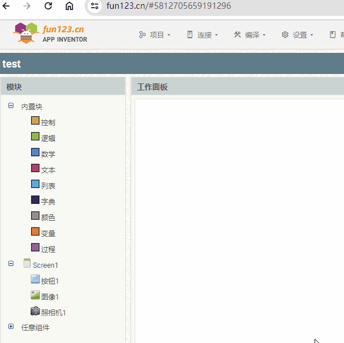Click the 设置 menu dropdown arrow
Image resolution: width=344 pixels, height=343 pixels.
pos(312,35)
